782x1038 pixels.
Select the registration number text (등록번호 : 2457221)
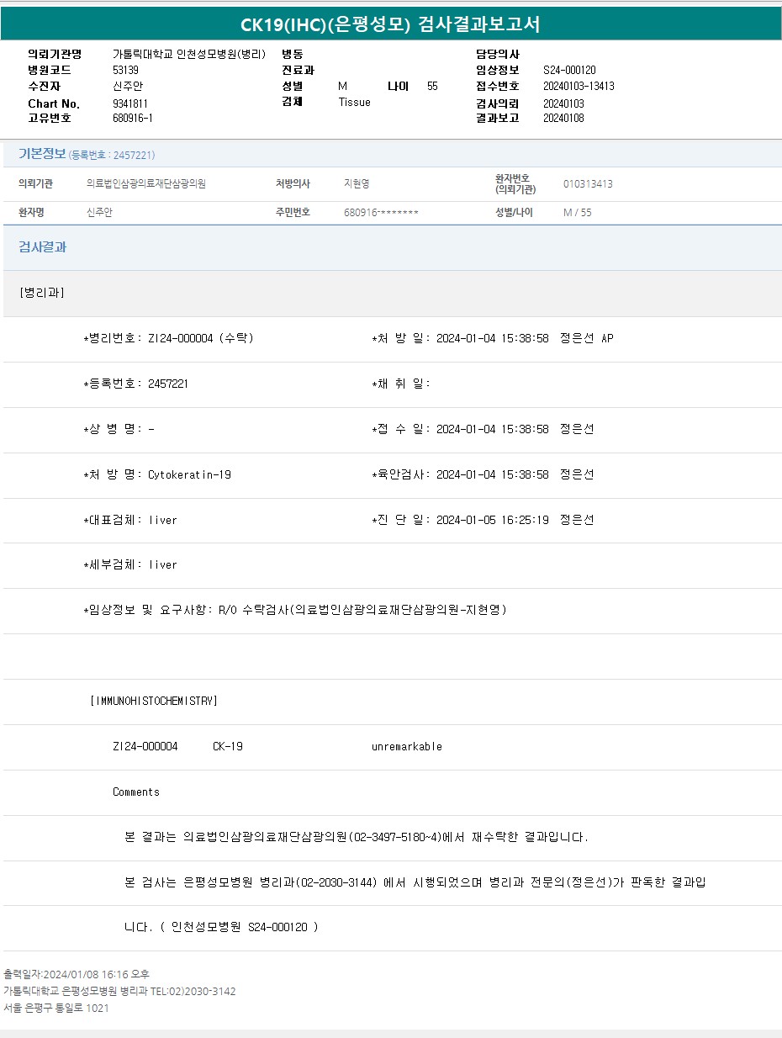point(112,155)
